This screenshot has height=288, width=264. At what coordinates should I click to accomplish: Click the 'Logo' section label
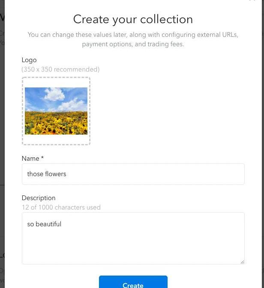(x=29, y=60)
